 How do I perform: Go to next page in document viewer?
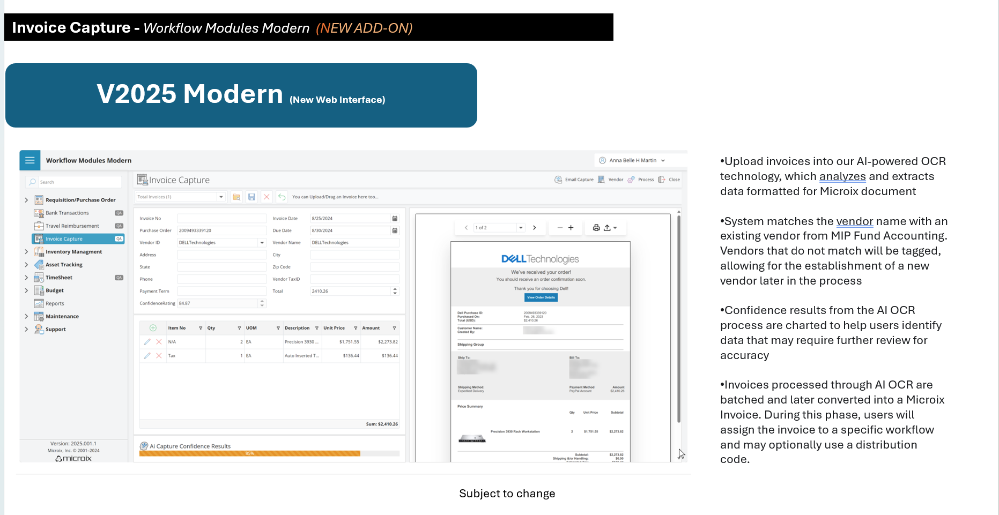point(534,228)
